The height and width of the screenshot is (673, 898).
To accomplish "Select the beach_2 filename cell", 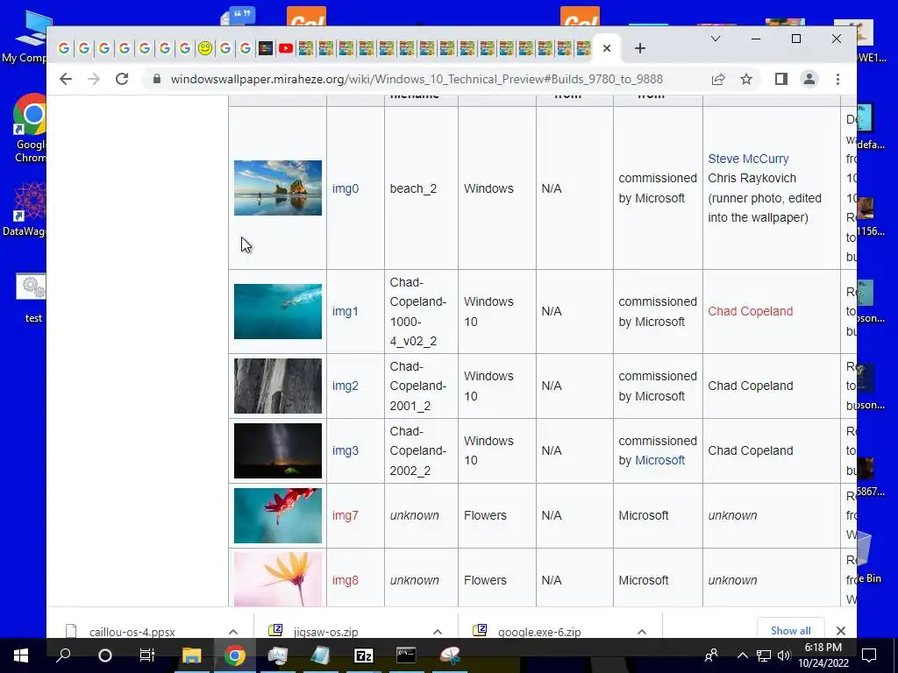I will pyautogui.click(x=421, y=188).
